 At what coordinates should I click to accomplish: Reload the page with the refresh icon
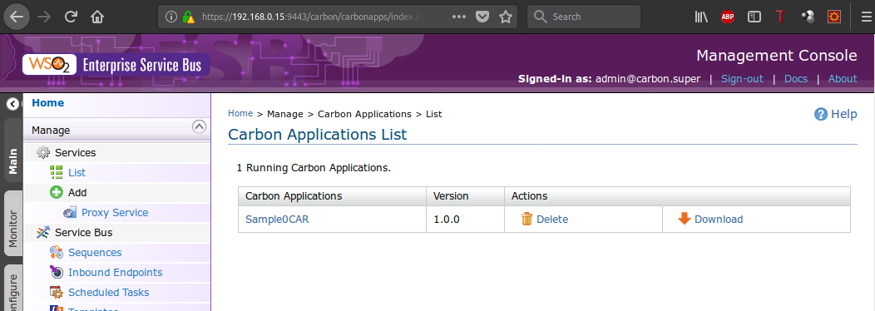point(71,17)
